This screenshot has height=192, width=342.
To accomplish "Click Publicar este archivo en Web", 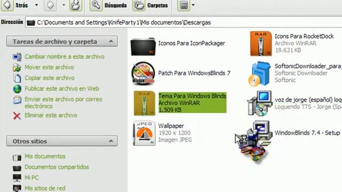I will 62,89.
